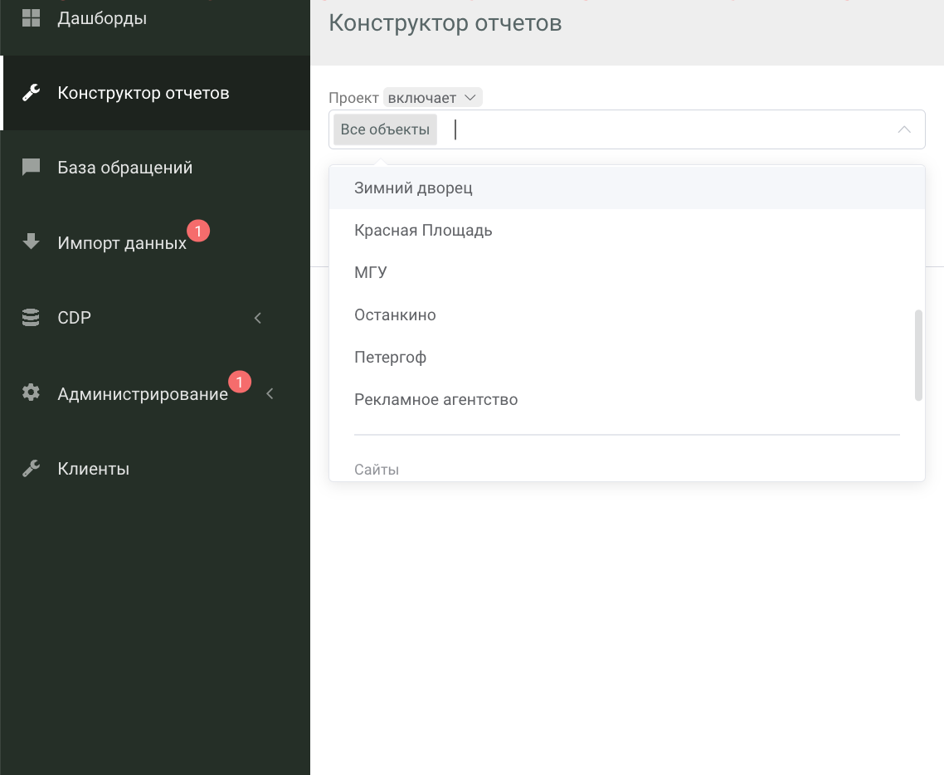Collapse the project list with the arrow
This screenshot has width=944, height=775.
click(x=904, y=130)
